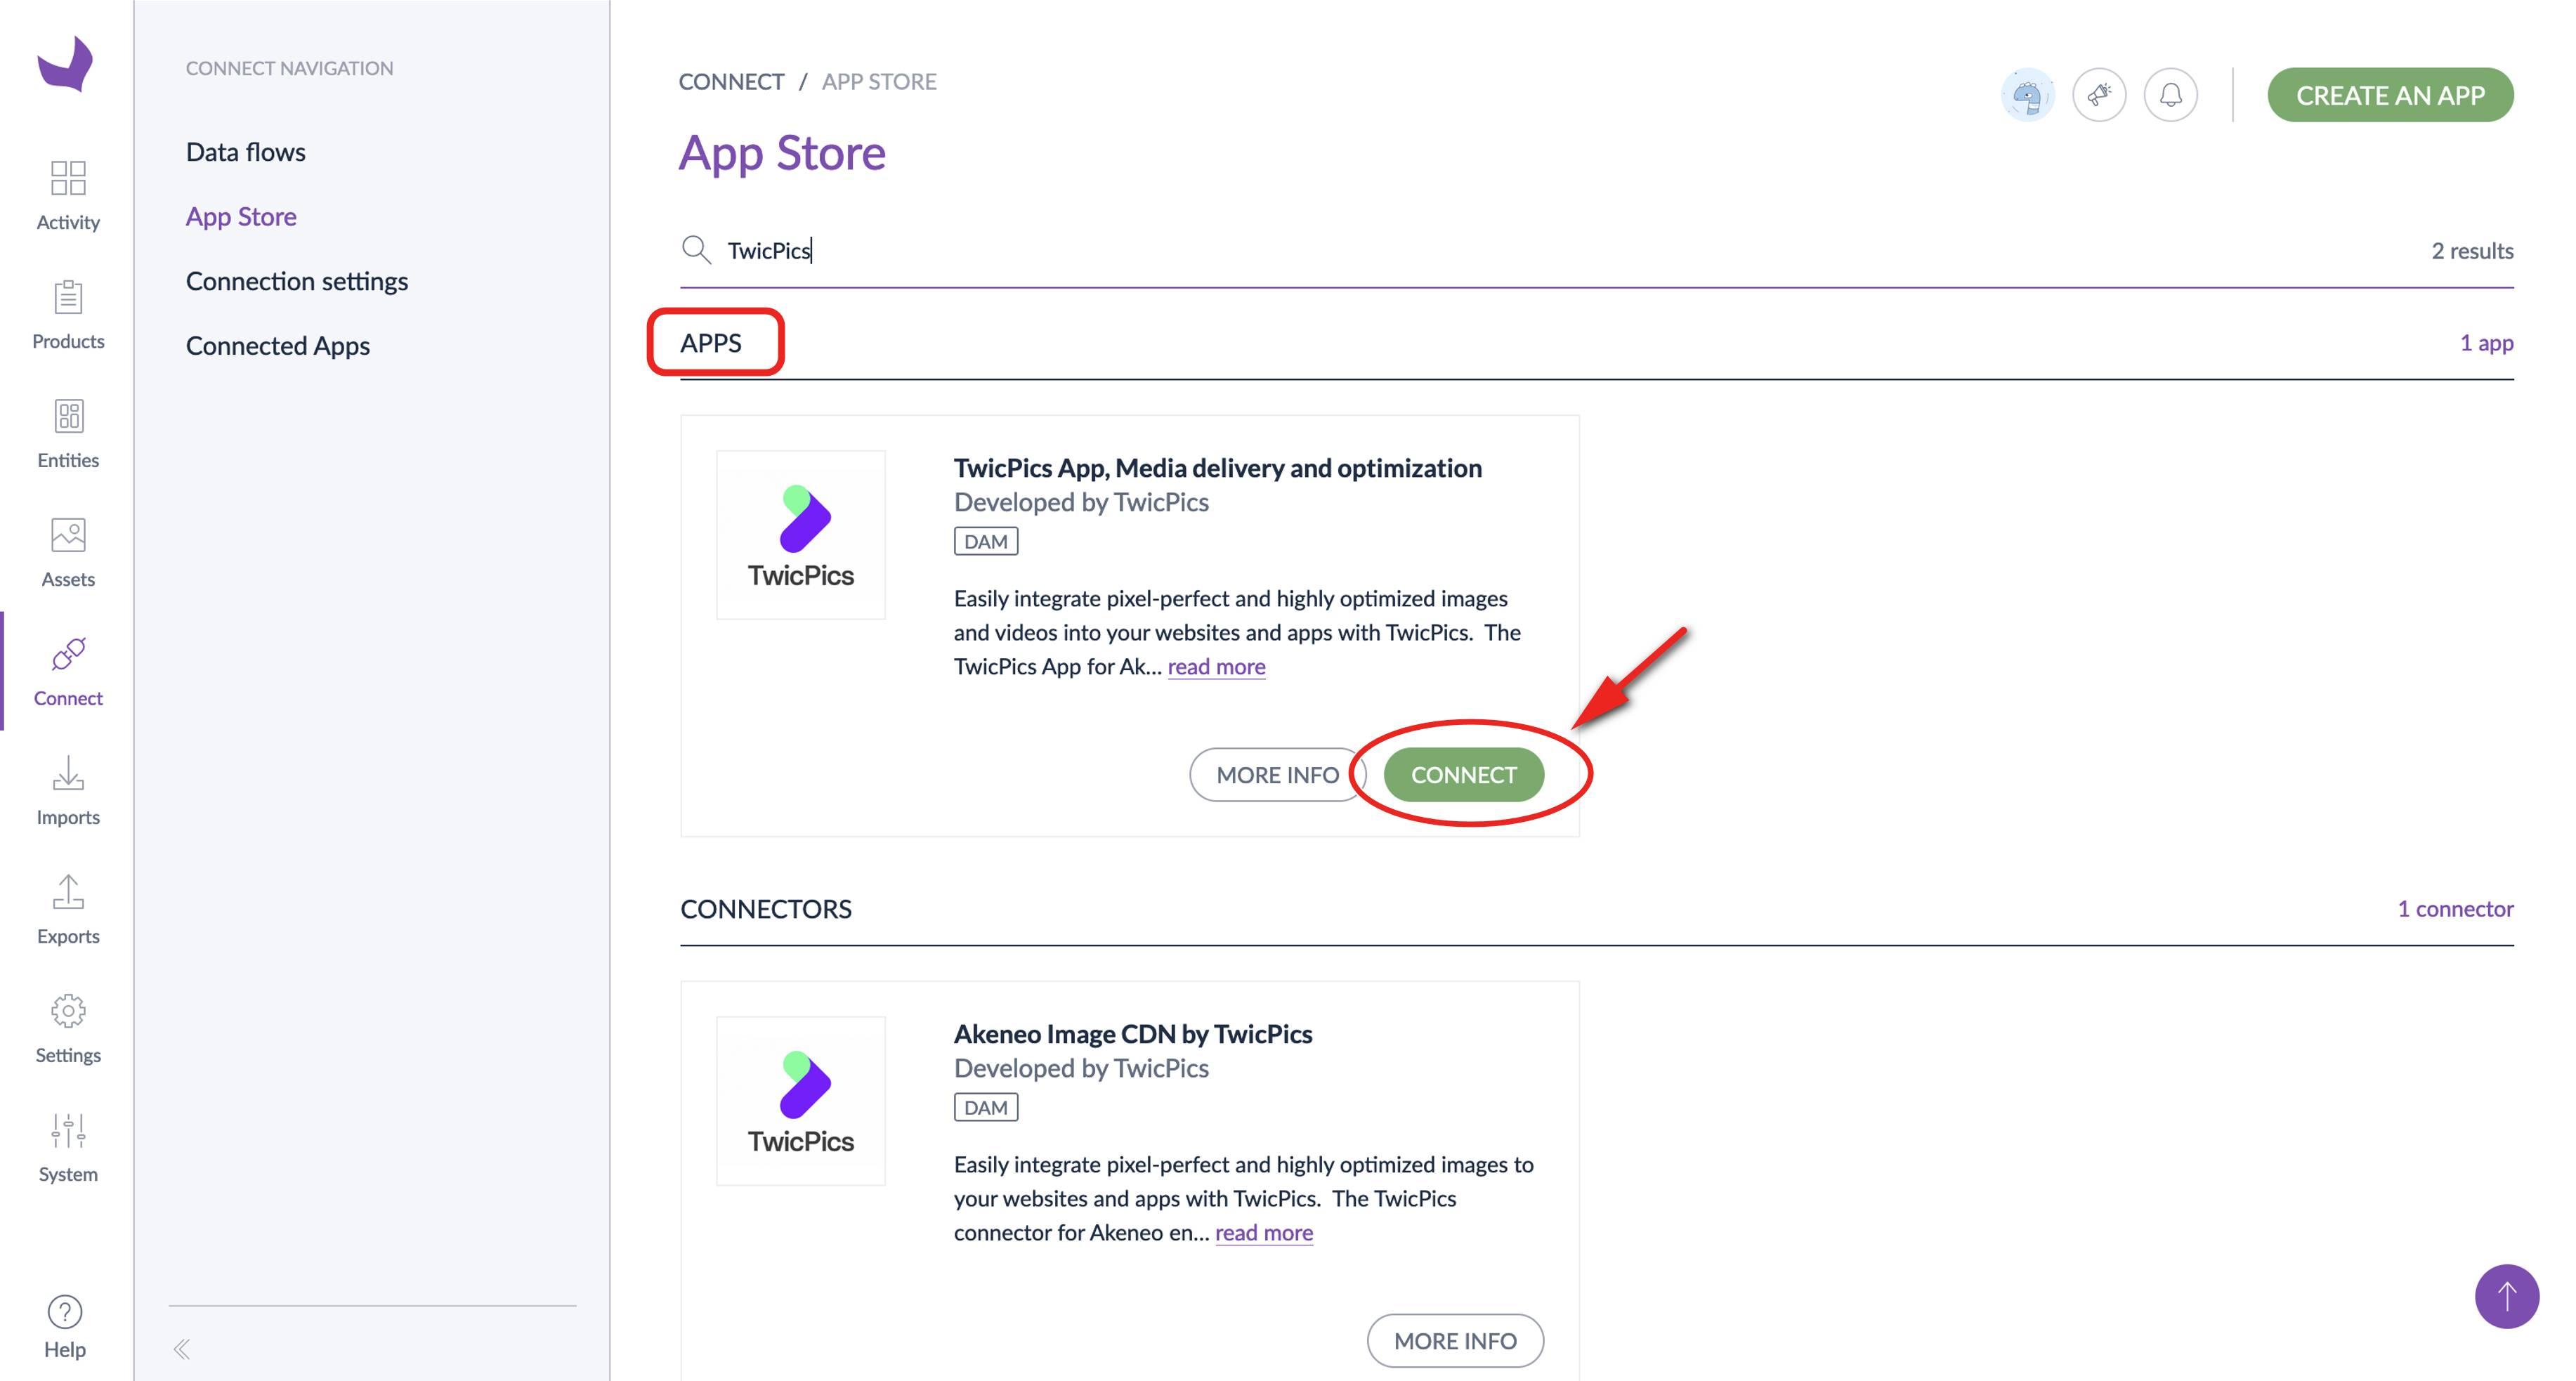Click the Akeneo Image CDN by TwicPics title
The height and width of the screenshot is (1381, 2576).
(1133, 1034)
